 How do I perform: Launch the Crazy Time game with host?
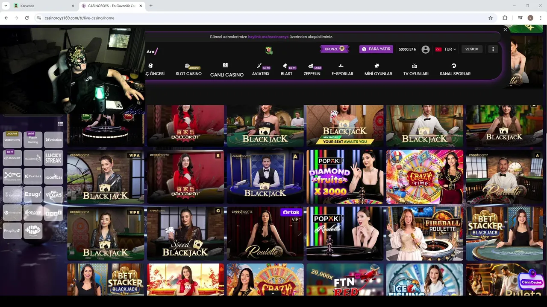coord(425,177)
